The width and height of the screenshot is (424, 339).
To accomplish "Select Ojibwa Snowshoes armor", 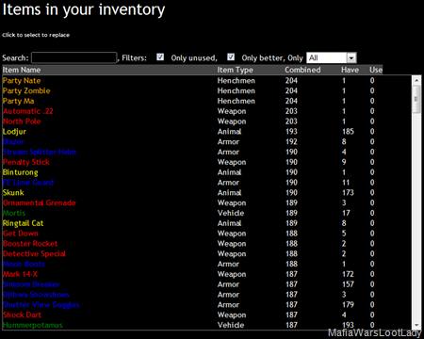I will click(36, 295).
